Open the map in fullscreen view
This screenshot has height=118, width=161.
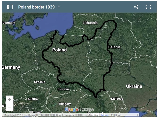coord(148,7)
